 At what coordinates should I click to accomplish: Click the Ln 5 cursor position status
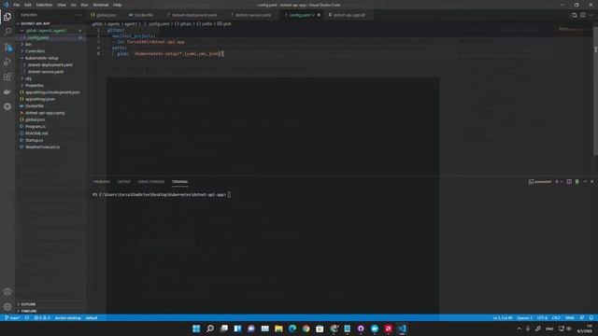pyautogui.click(x=503, y=317)
